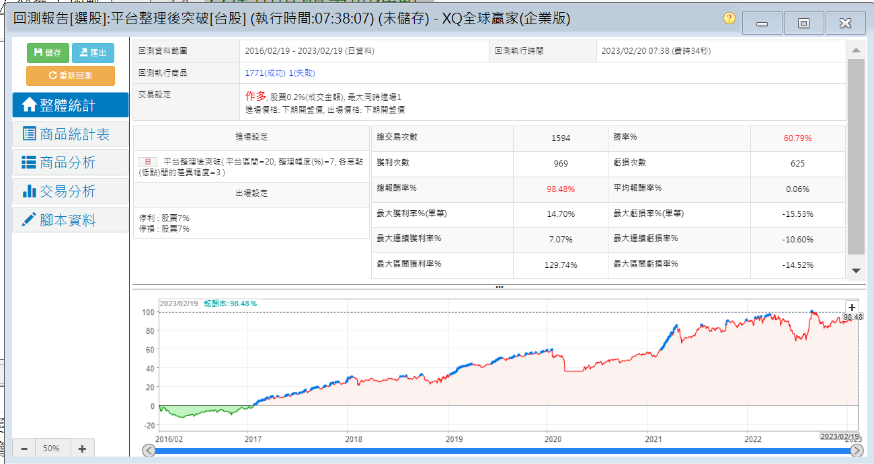Click the yellow help question mark icon
This screenshot has width=874, height=464.
pos(729,19)
